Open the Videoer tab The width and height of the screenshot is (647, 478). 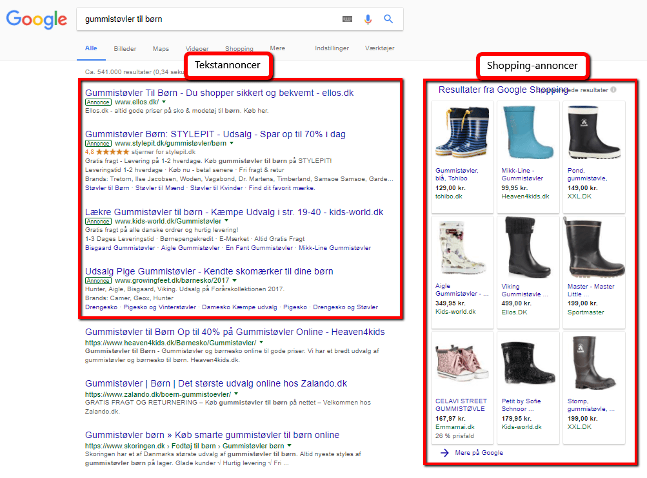coord(197,48)
